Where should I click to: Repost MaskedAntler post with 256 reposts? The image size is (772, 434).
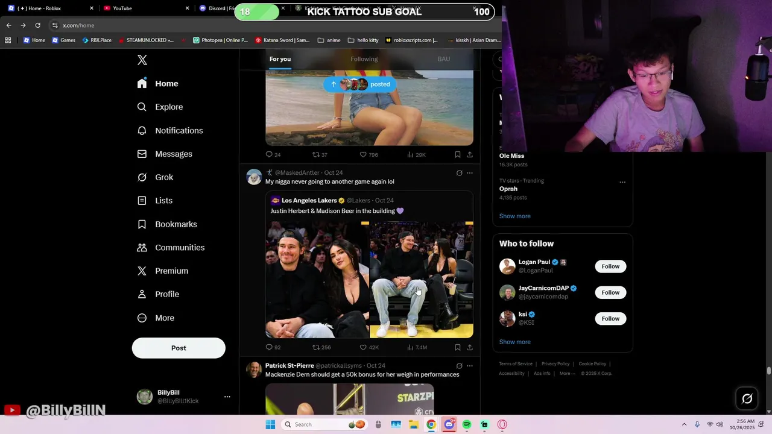(x=321, y=347)
